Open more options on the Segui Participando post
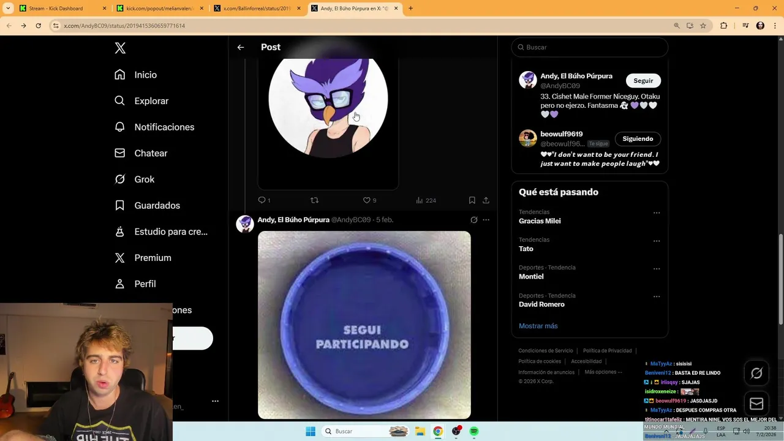The image size is (784, 441). (486, 220)
